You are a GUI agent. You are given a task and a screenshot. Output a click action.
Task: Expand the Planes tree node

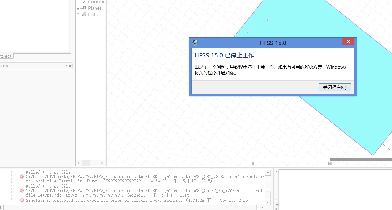(x=78, y=8)
